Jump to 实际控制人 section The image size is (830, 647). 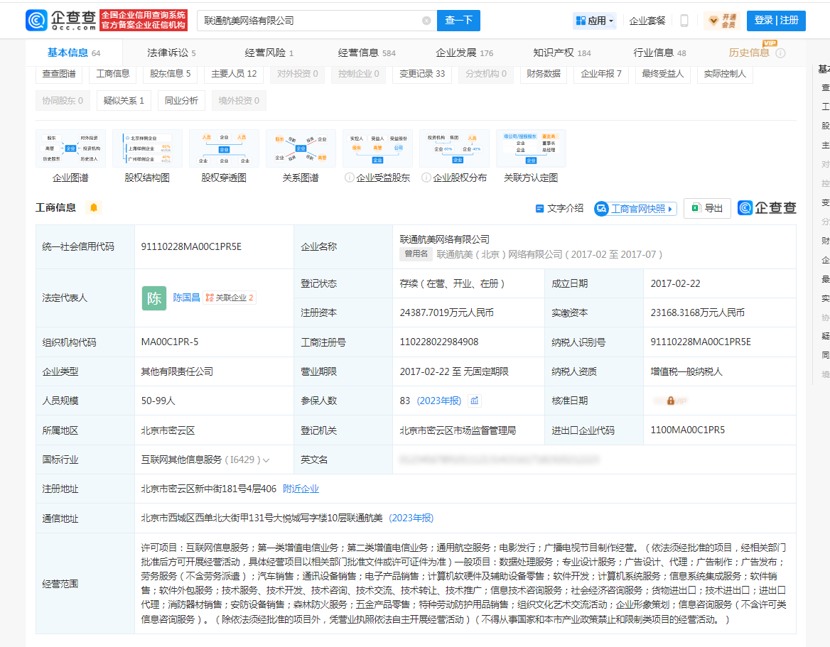pyautogui.click(x=726, y=74)
